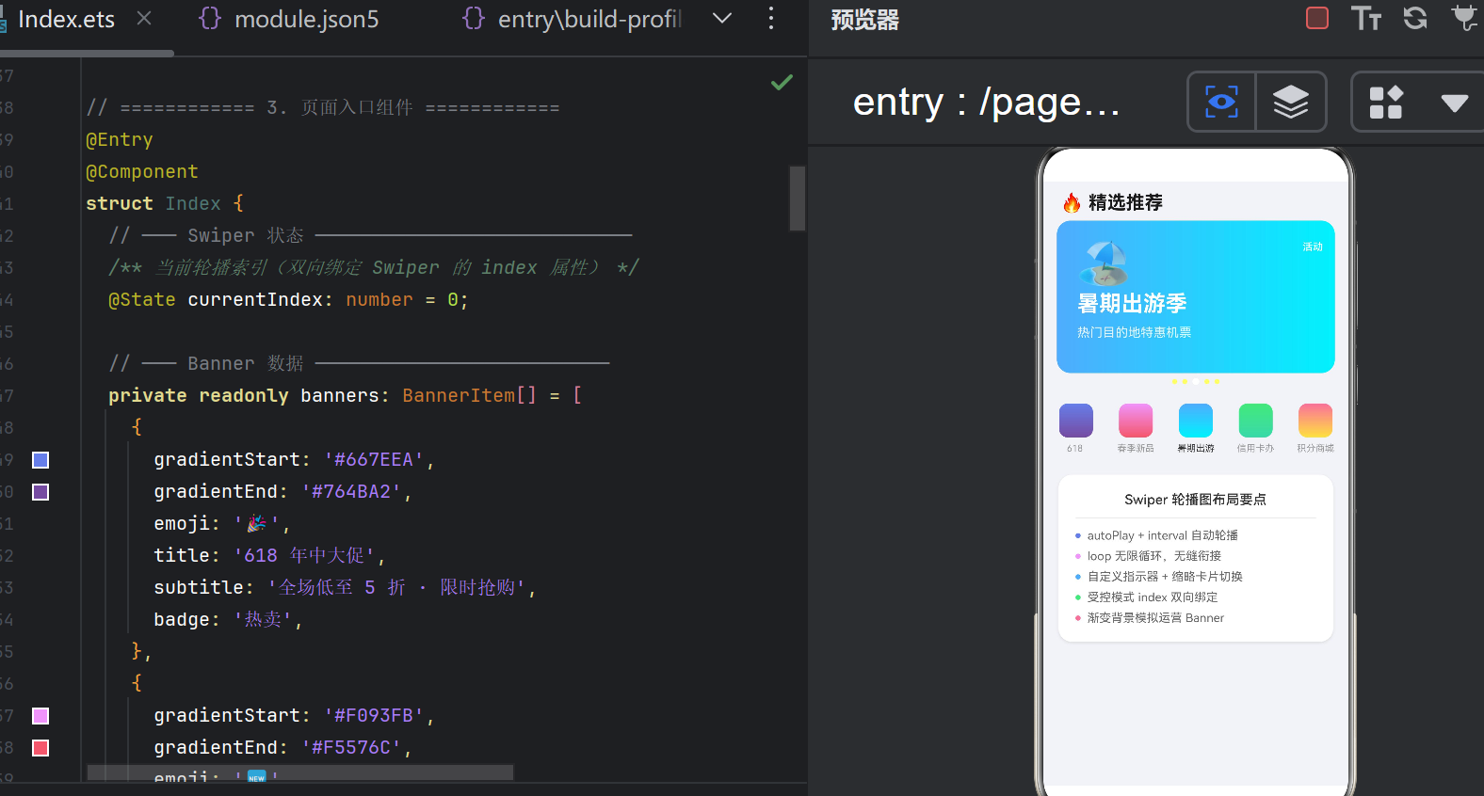The image size is (1484, 796).
Task: Click the 活动 badge on the banner
Action: coord(1313,247)
